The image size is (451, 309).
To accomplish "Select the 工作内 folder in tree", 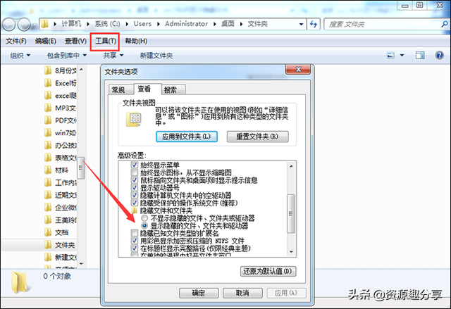I will tap(61, 182).
